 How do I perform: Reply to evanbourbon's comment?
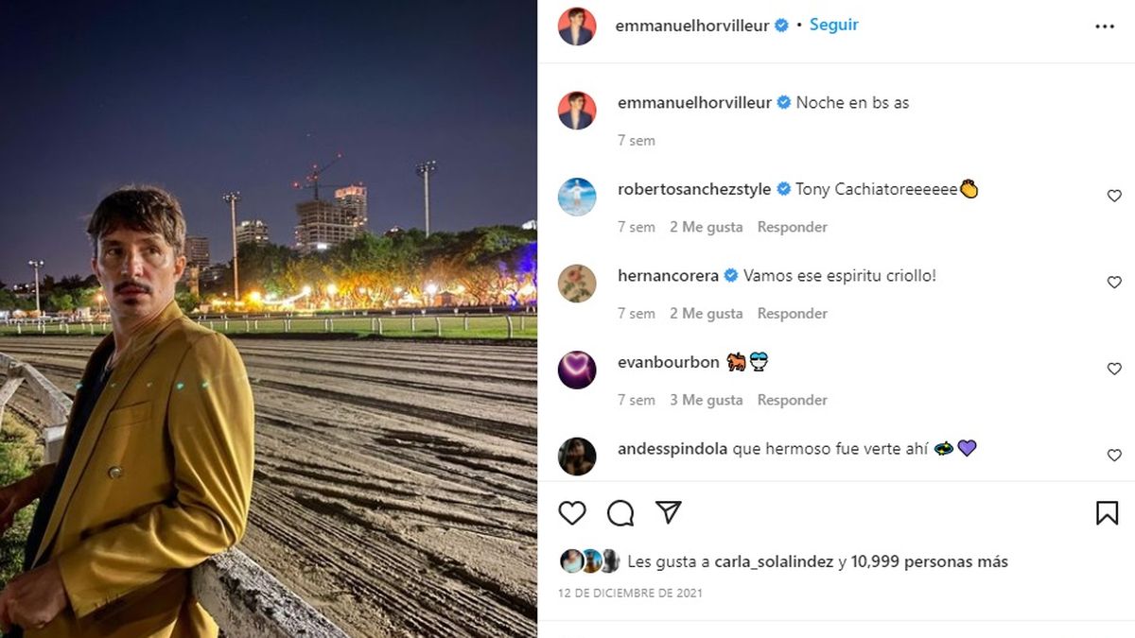pyautogui.click(x=793, y=400)
